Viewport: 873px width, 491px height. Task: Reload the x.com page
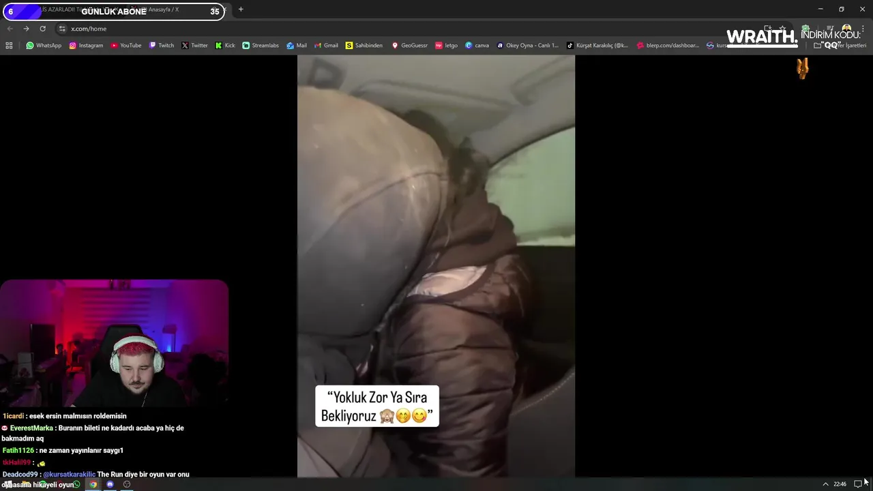[x=42, y=29]
